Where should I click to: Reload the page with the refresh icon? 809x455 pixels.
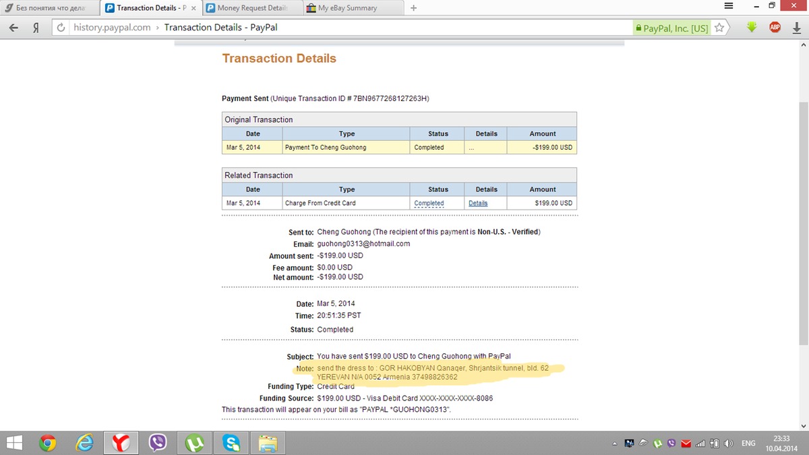[61, 28]
